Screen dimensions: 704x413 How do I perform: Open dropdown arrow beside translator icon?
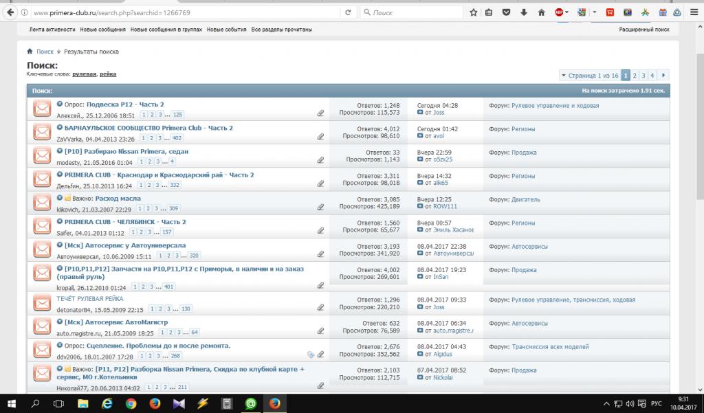(x=595, y=12)
